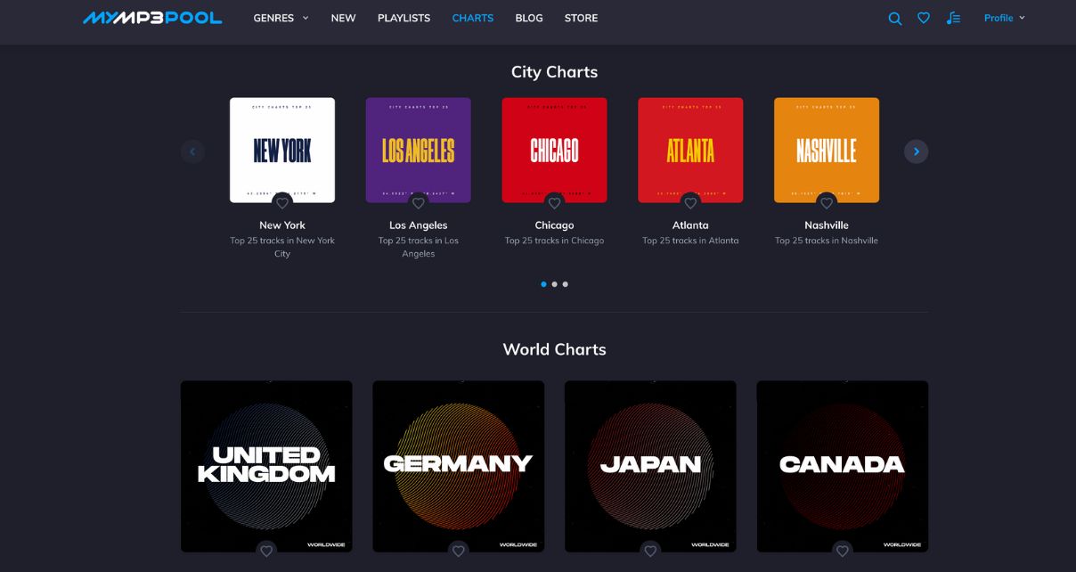This screenshot has height=572, width=1076.
Task: Click the previous arrow on City Charts carousel
Action: pyautogui.click(x=192, y=151)
